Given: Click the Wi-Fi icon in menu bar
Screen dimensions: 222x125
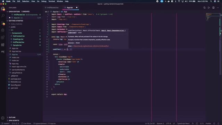Looking at the screenshot, I should [x=179, y=1].
